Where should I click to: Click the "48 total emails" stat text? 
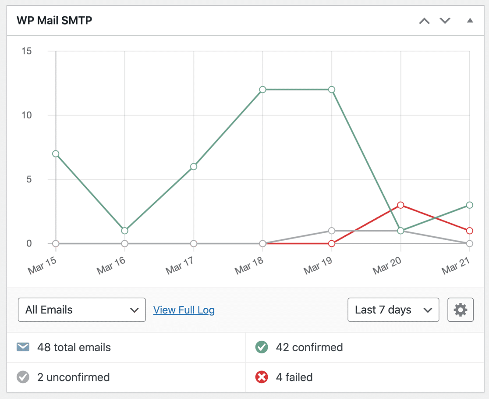click(74, 347)
